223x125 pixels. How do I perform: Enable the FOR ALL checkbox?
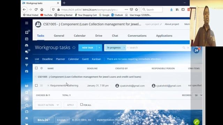coord(82,105)
